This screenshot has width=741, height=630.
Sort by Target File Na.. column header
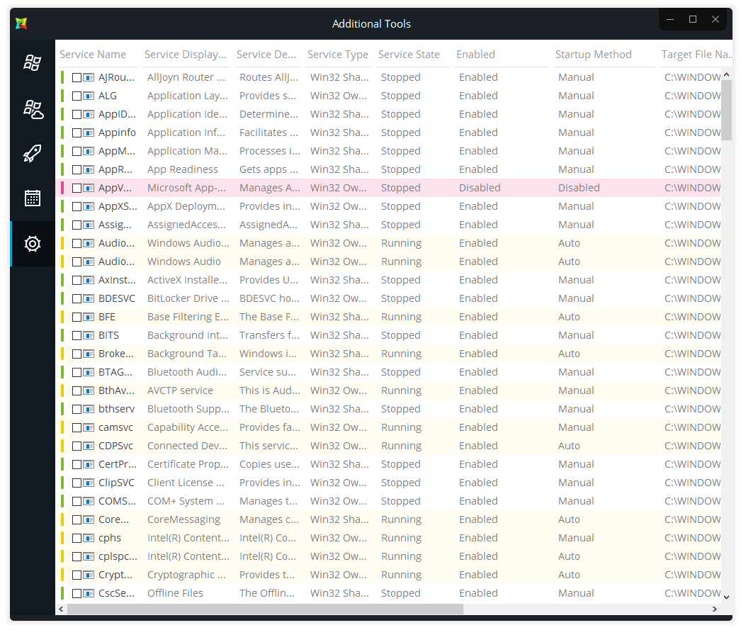coord(696,55)
